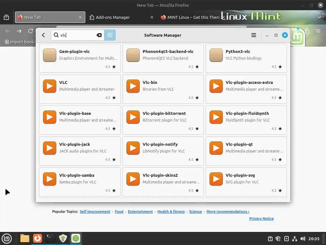326x245 pixels.
Task: Open Software Manager hamburger menu
Action: [253, 35]
